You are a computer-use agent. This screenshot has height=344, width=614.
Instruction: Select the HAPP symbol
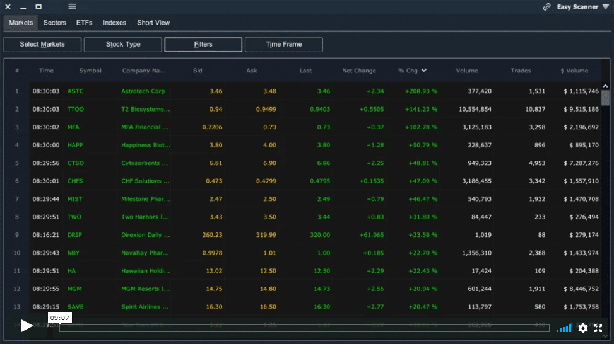click(x=75, y=145)
